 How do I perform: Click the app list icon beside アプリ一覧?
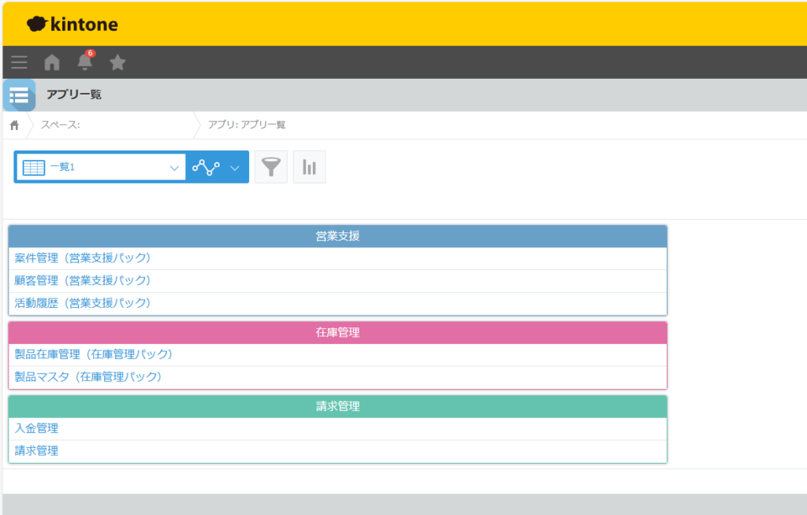coord(19,95)
